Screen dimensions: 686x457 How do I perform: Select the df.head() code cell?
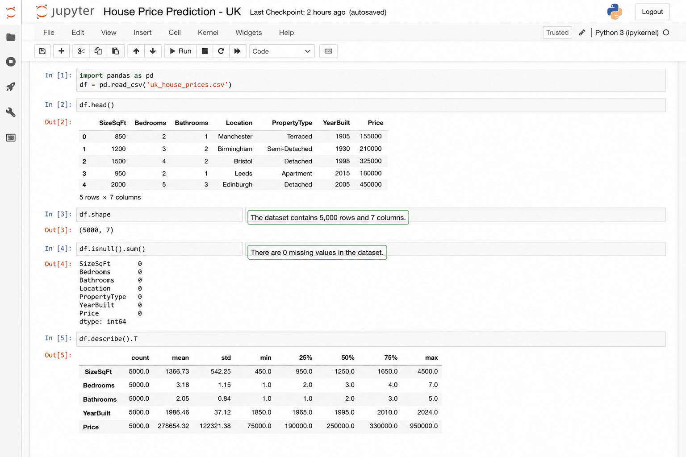[x=371, y=105]
